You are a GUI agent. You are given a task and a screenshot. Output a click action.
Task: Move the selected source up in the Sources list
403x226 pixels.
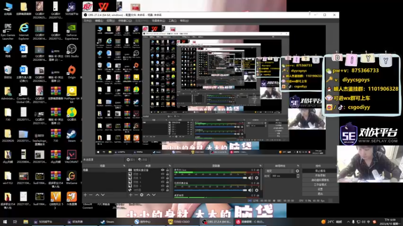pos(148,195)
